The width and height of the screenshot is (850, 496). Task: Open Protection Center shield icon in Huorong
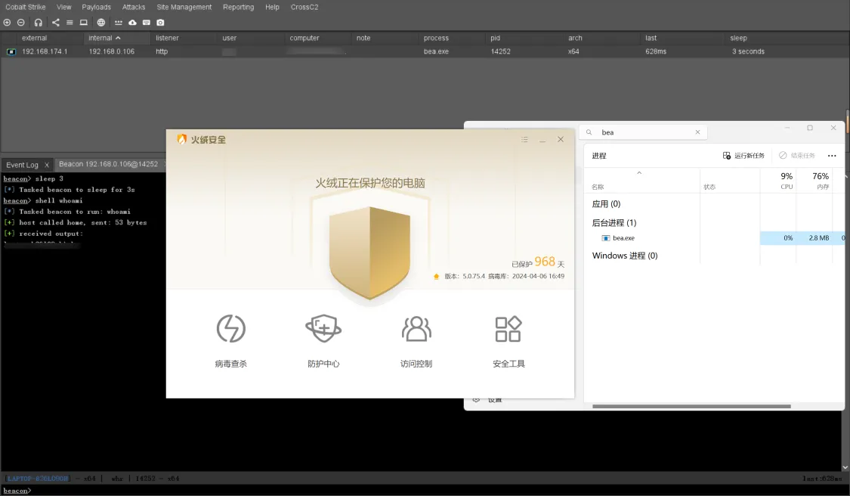(x=323, y=328)
